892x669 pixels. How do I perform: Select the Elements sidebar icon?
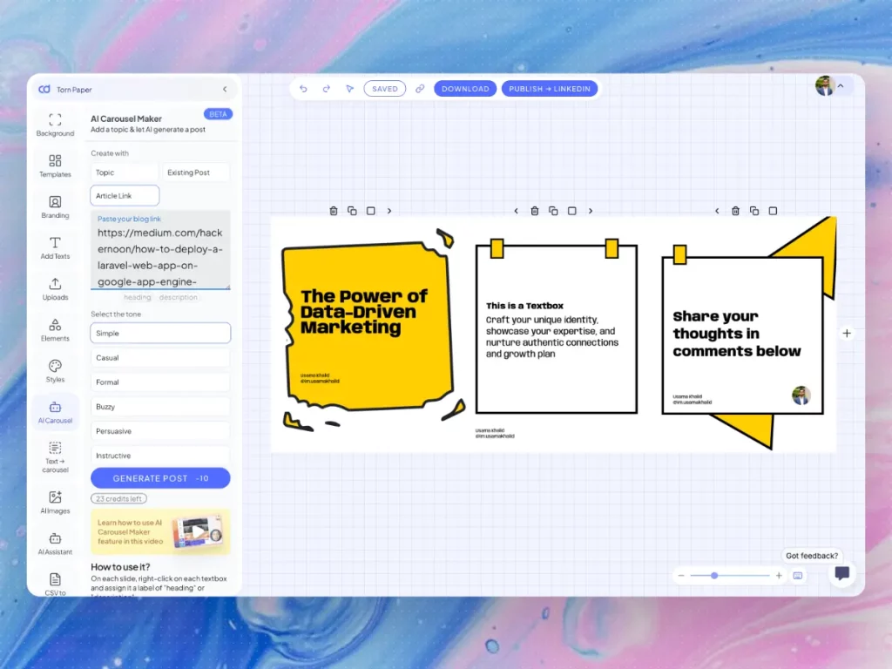click(x=55, y=328)
